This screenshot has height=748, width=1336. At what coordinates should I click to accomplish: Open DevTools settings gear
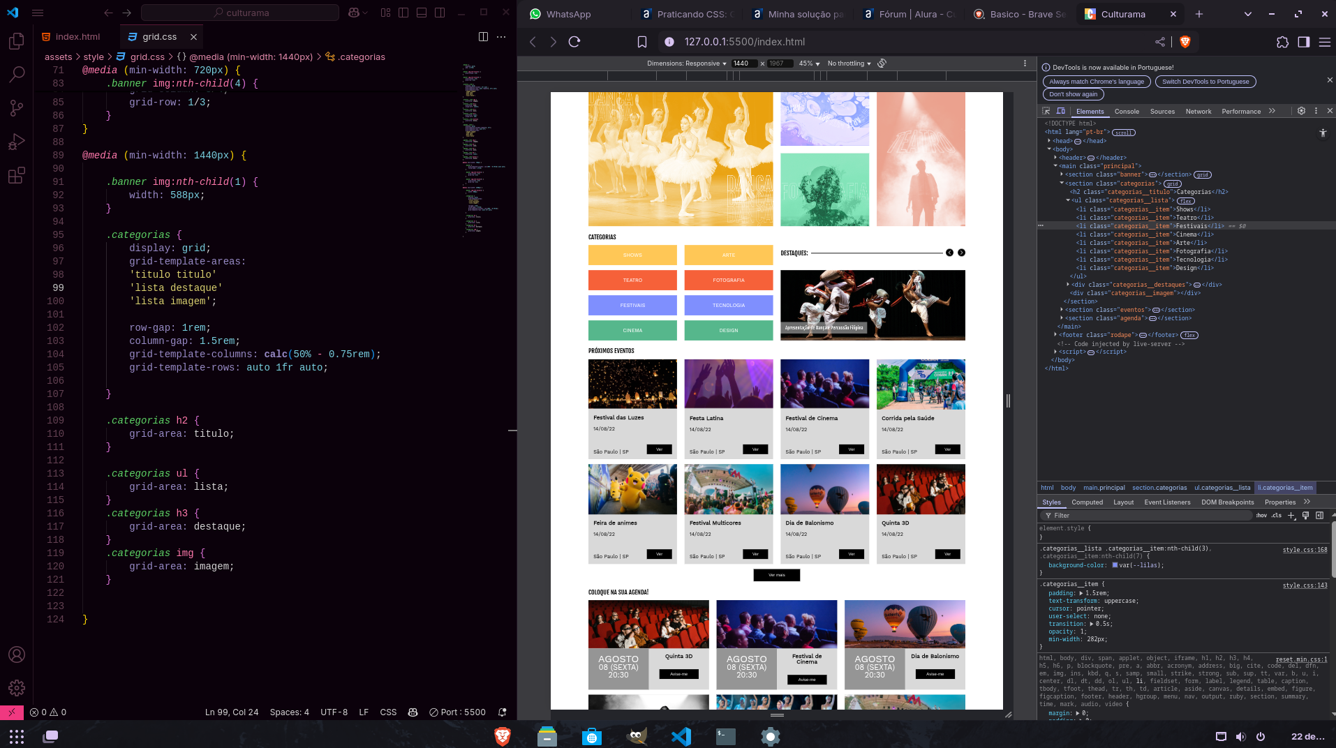[x=1301, y=111]
